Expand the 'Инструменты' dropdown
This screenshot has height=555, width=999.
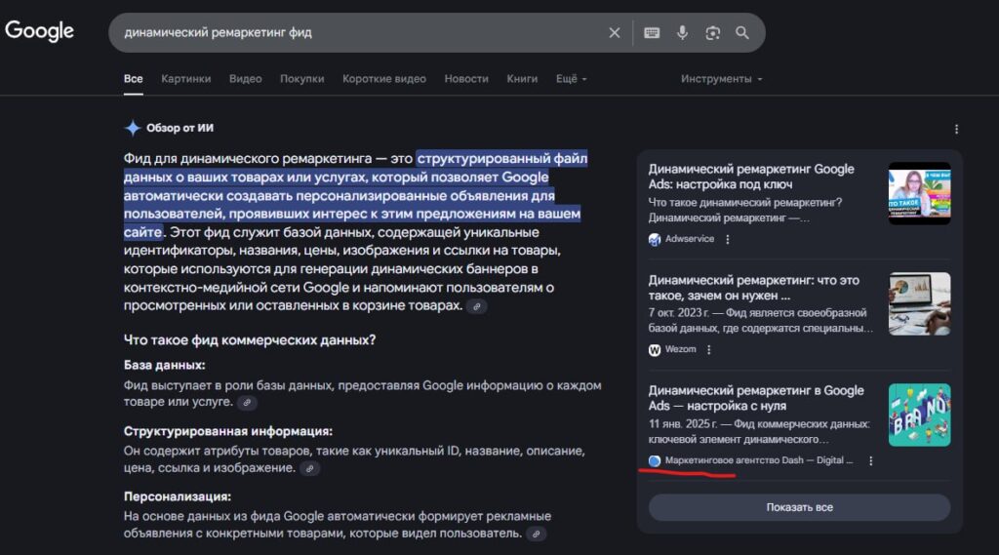(721, 79)
